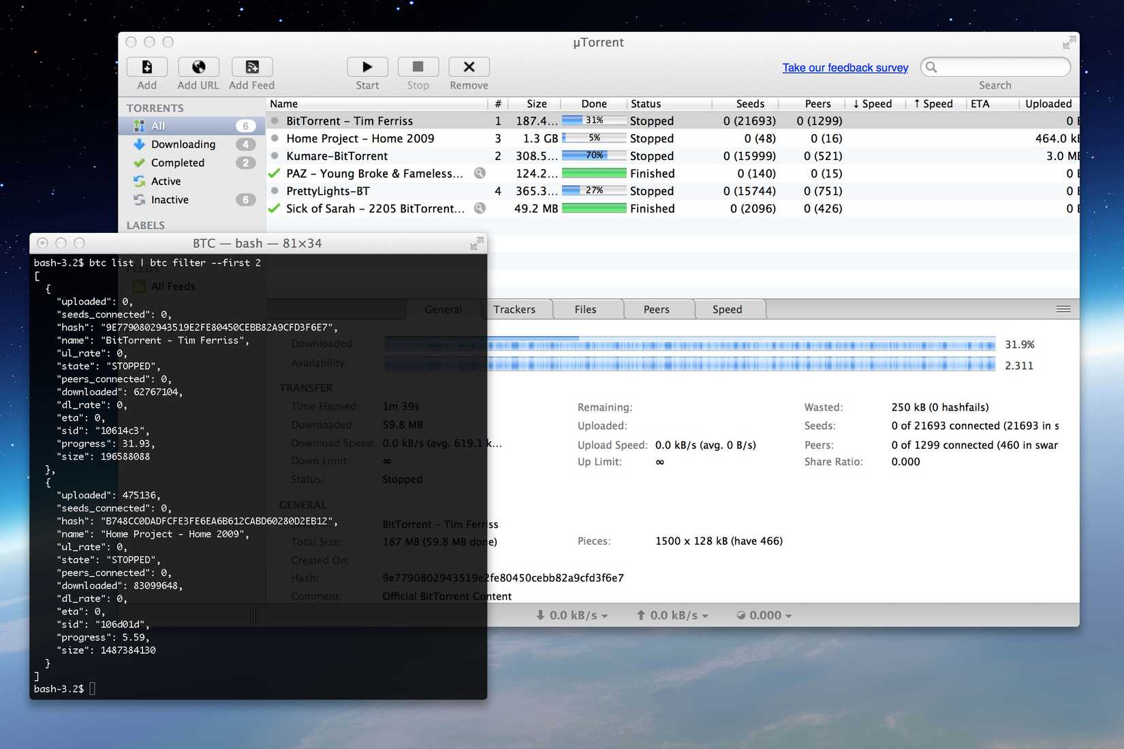Open the upload speed dropdown at bottom
The width and height of the screenshot is (1124, 749).
pyautogui.click(x=672, y=615)
